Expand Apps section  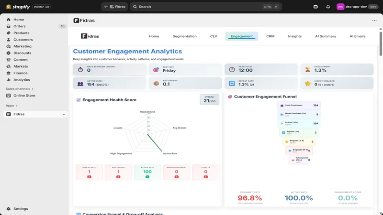coord(11,106)
